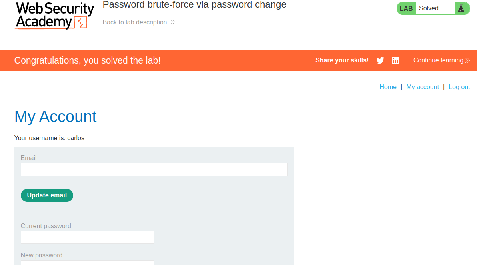Image resolution: width=477 pixels, height=265 pixels.
Task: Click the Twitter share icon
Action: (380, 60)
